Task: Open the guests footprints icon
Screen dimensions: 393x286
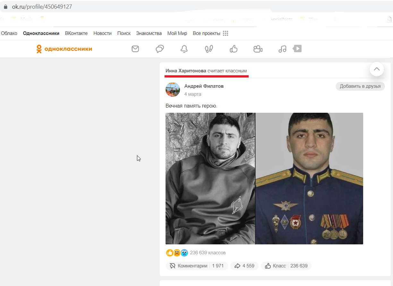Action: [209, 49]
